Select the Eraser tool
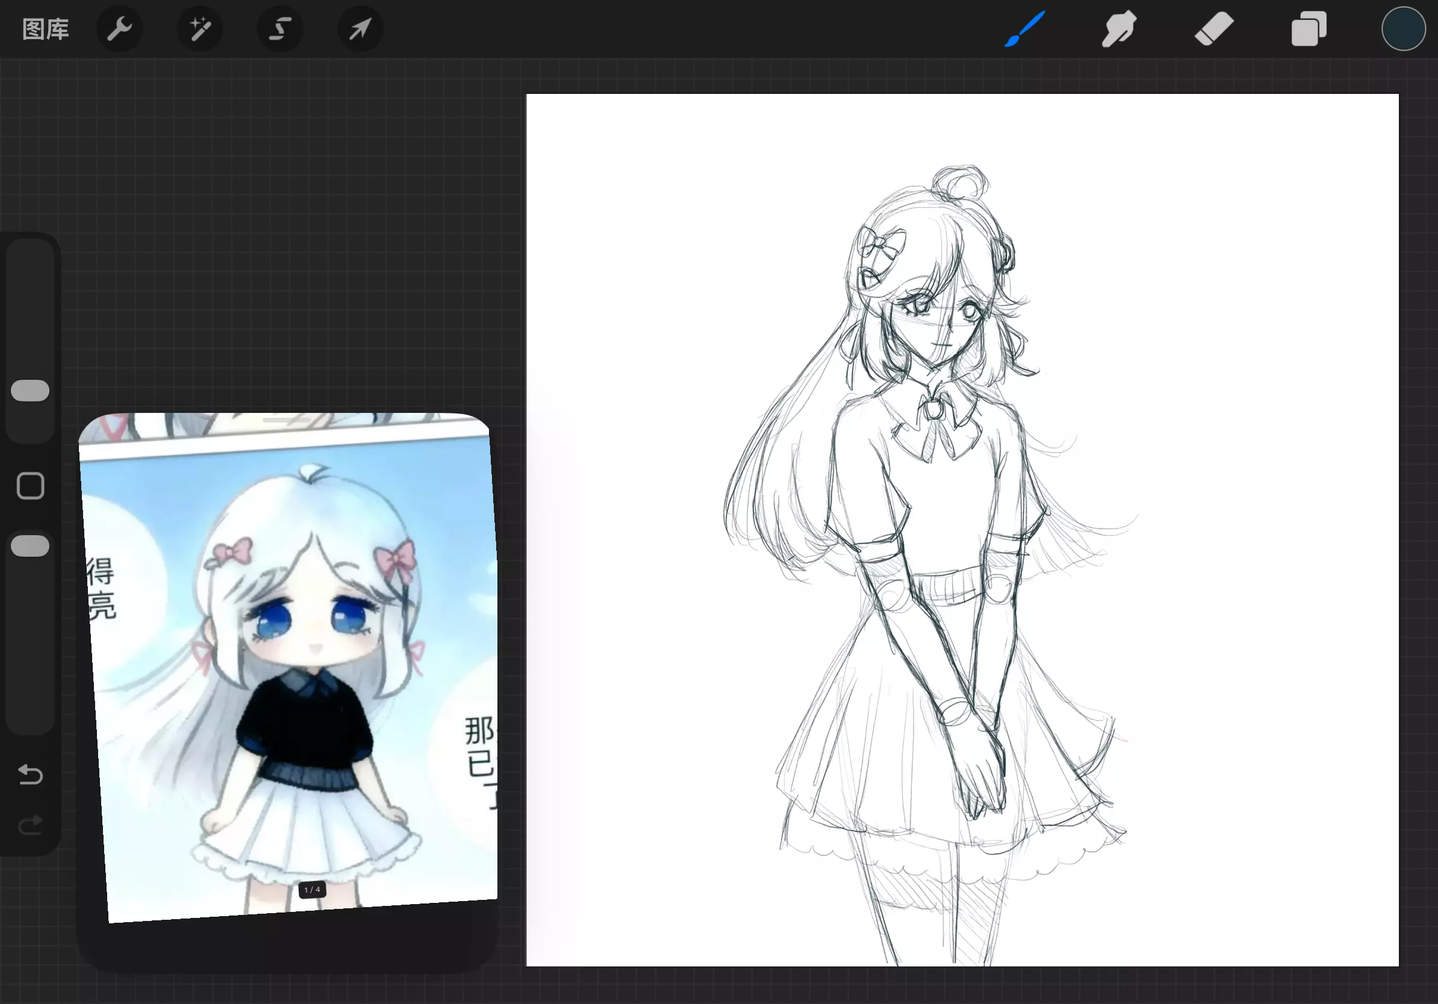 coord(1214,29)
